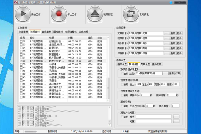Open the 基本设置 tab
The width and height of the screenshot is (201, 134).
122,64
